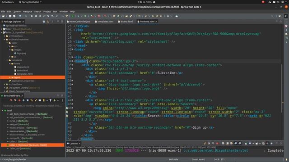Click open browser globe in Boot Dashboard
The image size is (289, 162).
pyautogui.click(x=23, y=100)
